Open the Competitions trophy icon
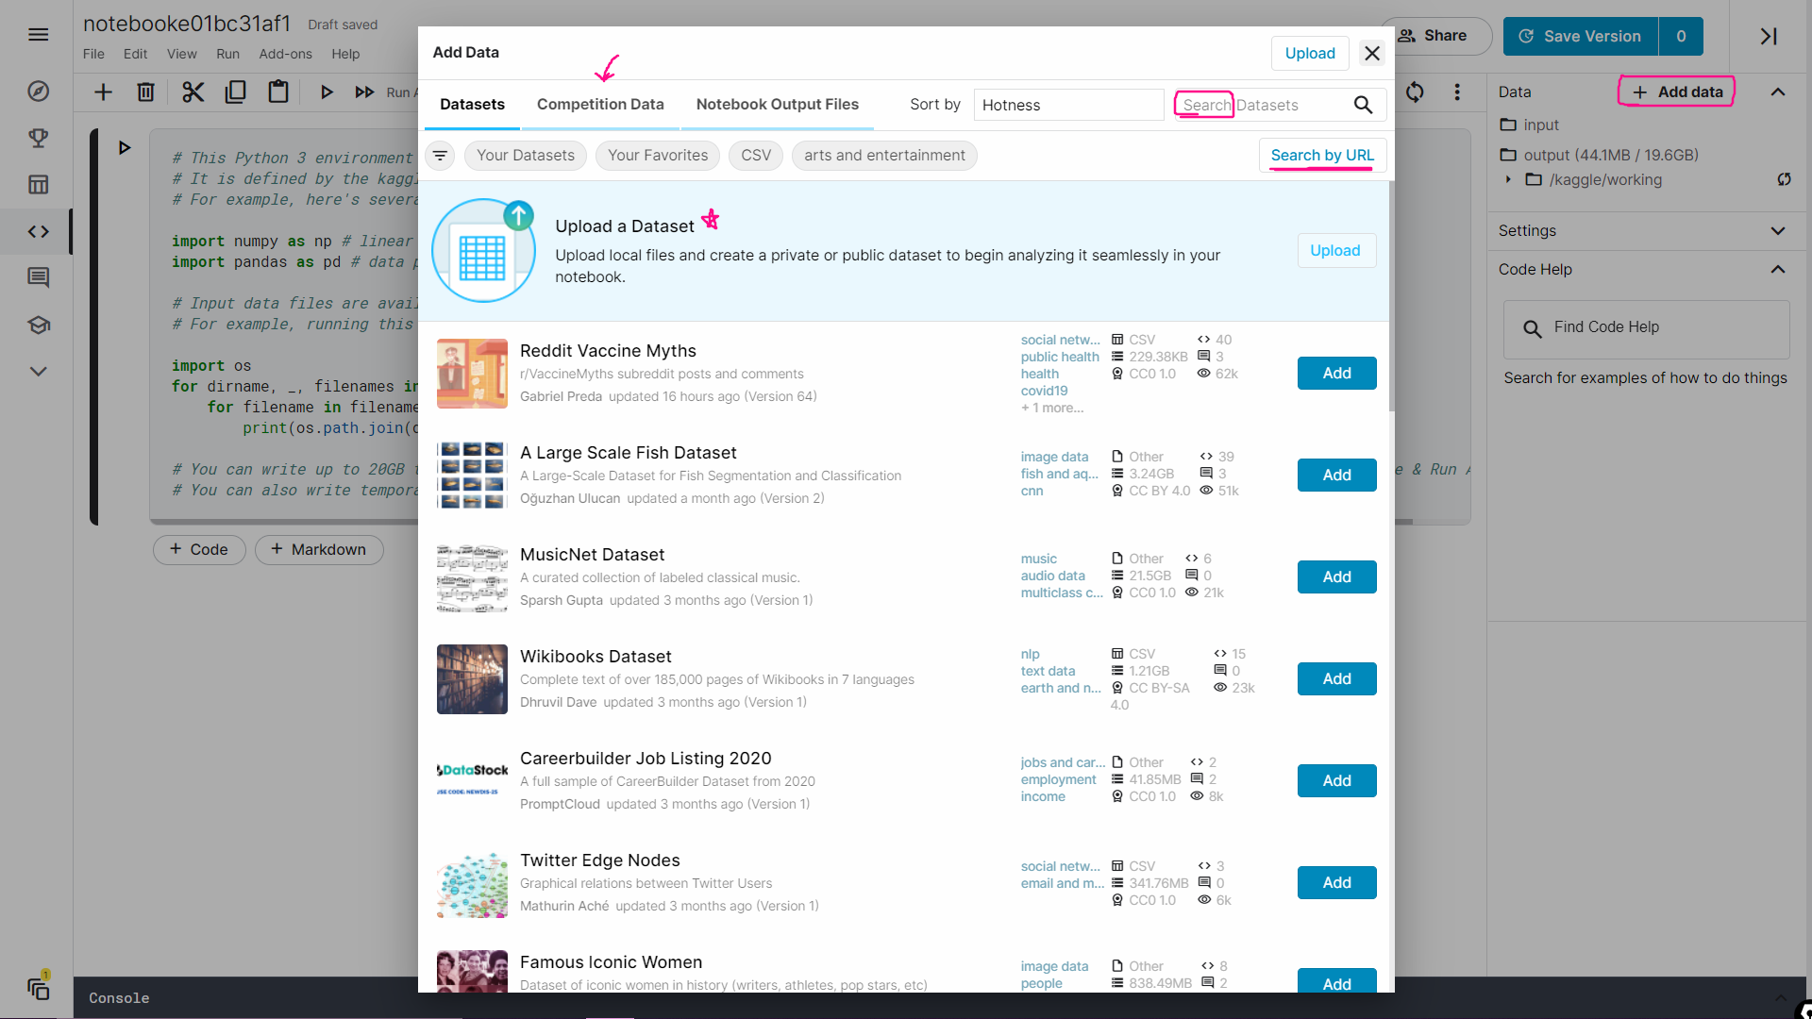 pos(38,138)
